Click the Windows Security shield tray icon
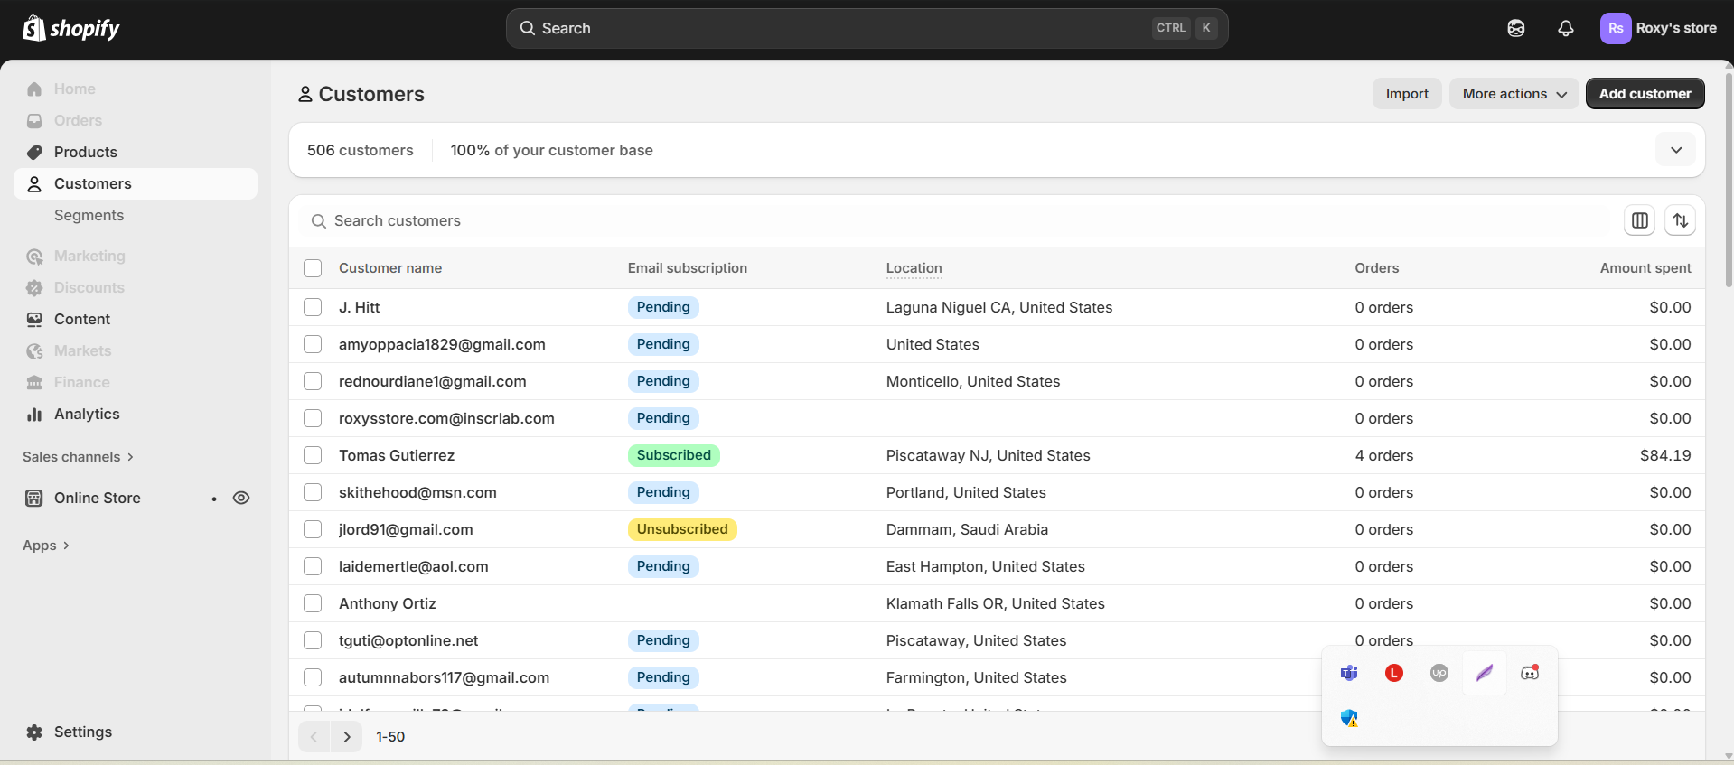 coord(1349,718)
